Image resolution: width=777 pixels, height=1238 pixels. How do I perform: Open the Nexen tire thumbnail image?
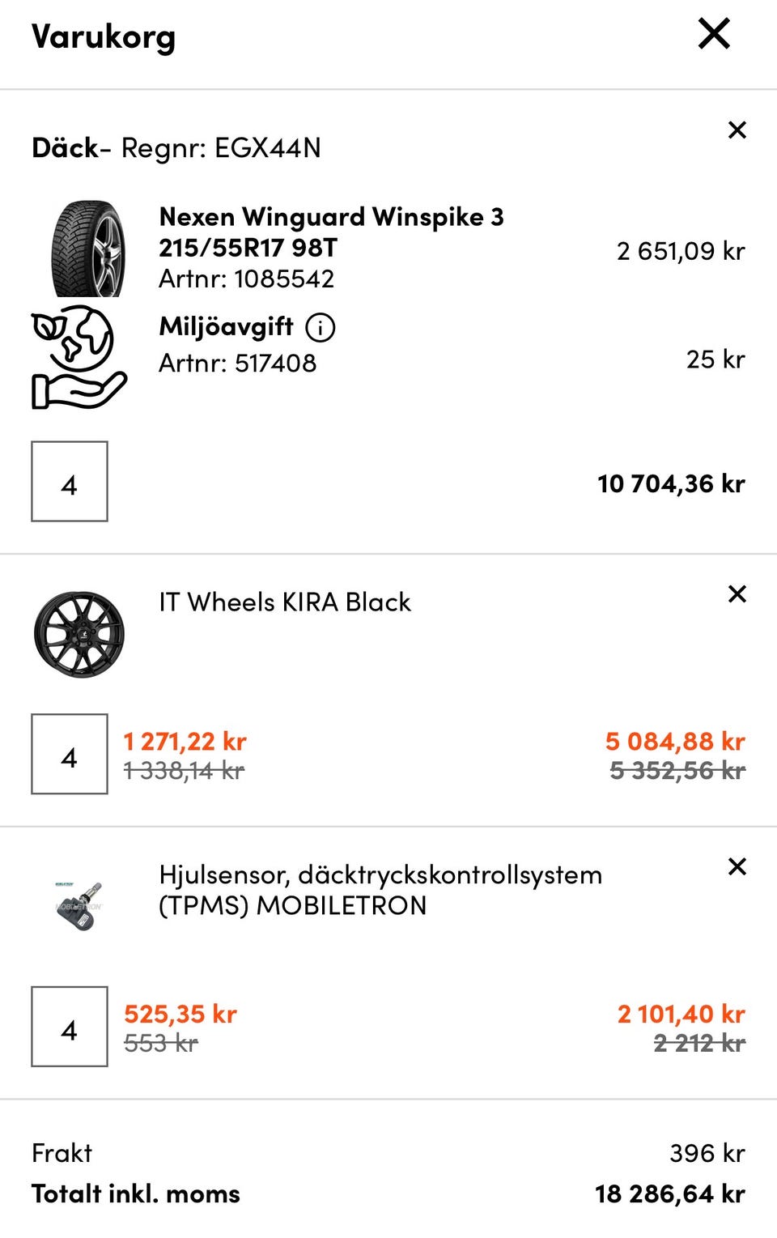pyautogui.click(x=88, y=249)
